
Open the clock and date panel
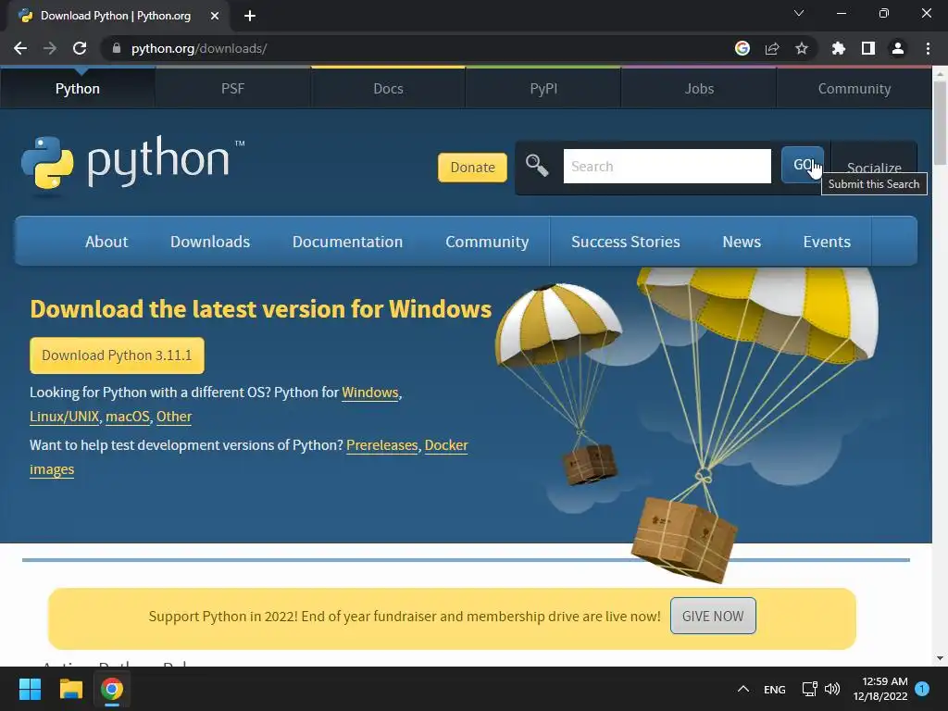[880, 689]
